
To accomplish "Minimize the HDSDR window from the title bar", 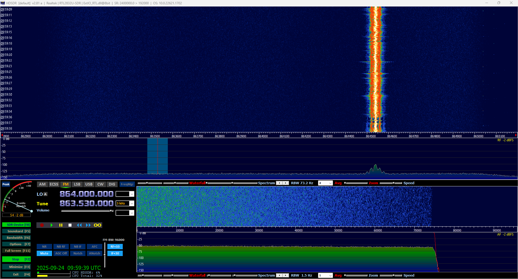I will [487, 3].
